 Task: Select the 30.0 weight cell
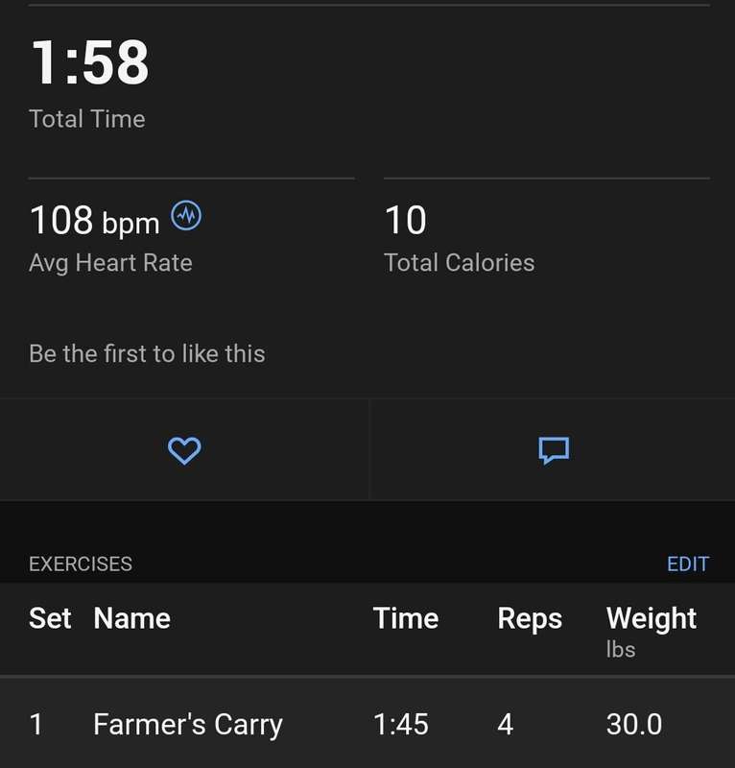click(x=633, y=724)
